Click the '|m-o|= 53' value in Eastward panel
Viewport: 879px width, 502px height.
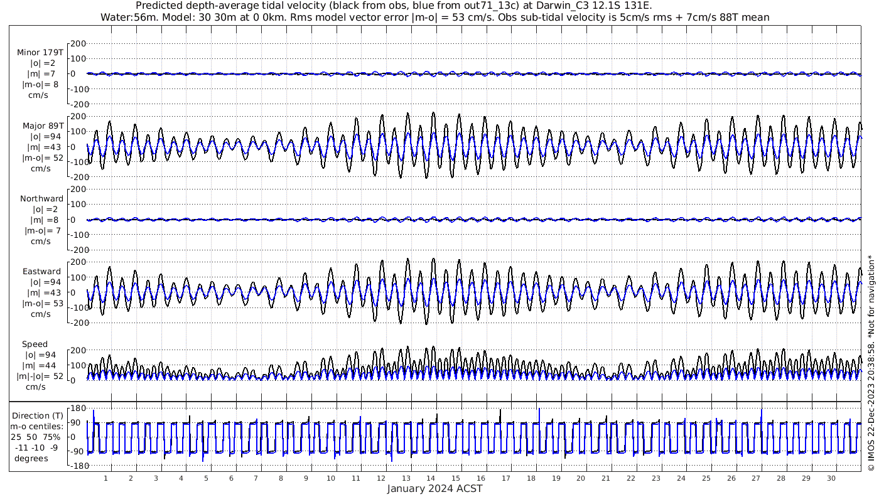coord(43,304)
